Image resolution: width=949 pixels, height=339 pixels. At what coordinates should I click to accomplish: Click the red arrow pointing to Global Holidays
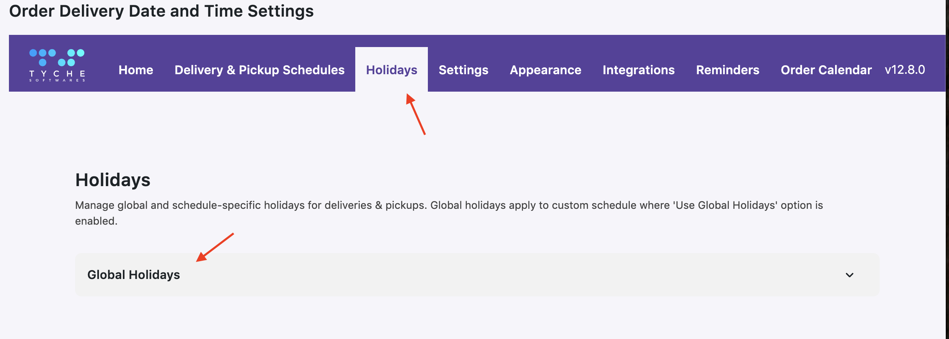pos(215,247)
